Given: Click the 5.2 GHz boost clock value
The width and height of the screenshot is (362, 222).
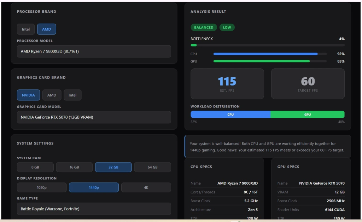Looking at the screenshot, I should click(251, 201).
